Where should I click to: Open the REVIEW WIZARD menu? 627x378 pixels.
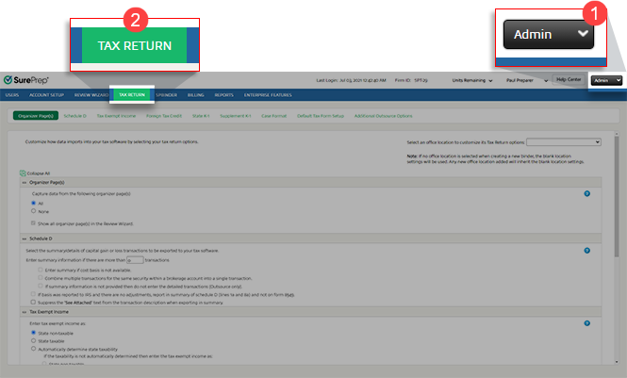[x=91, y=95]
